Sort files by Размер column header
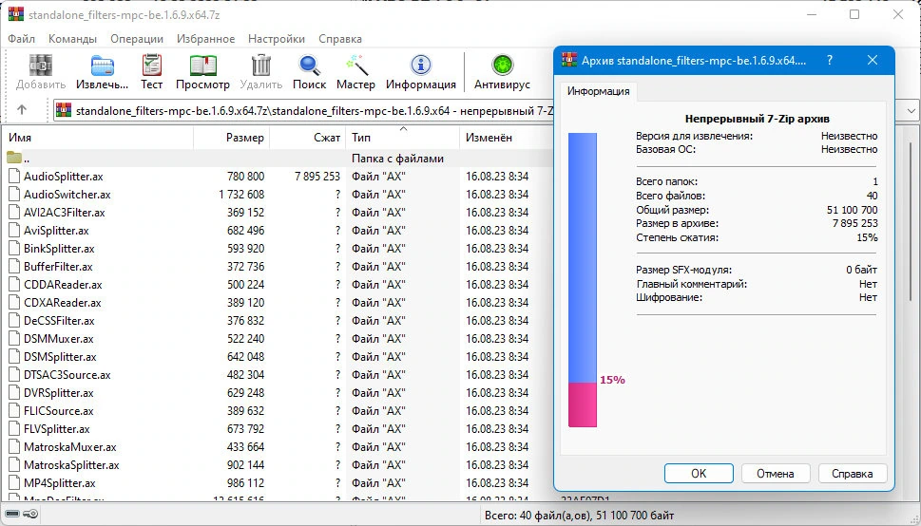921x526 pixels. (x=231, y=138)
